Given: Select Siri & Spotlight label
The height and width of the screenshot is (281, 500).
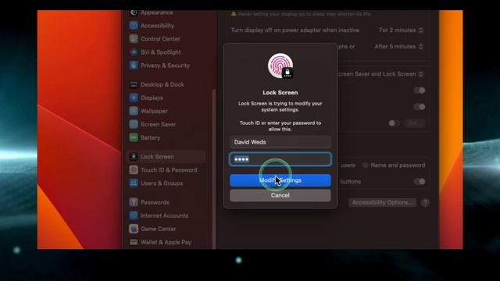Looking at the screenshot, I should pos(161,52).
